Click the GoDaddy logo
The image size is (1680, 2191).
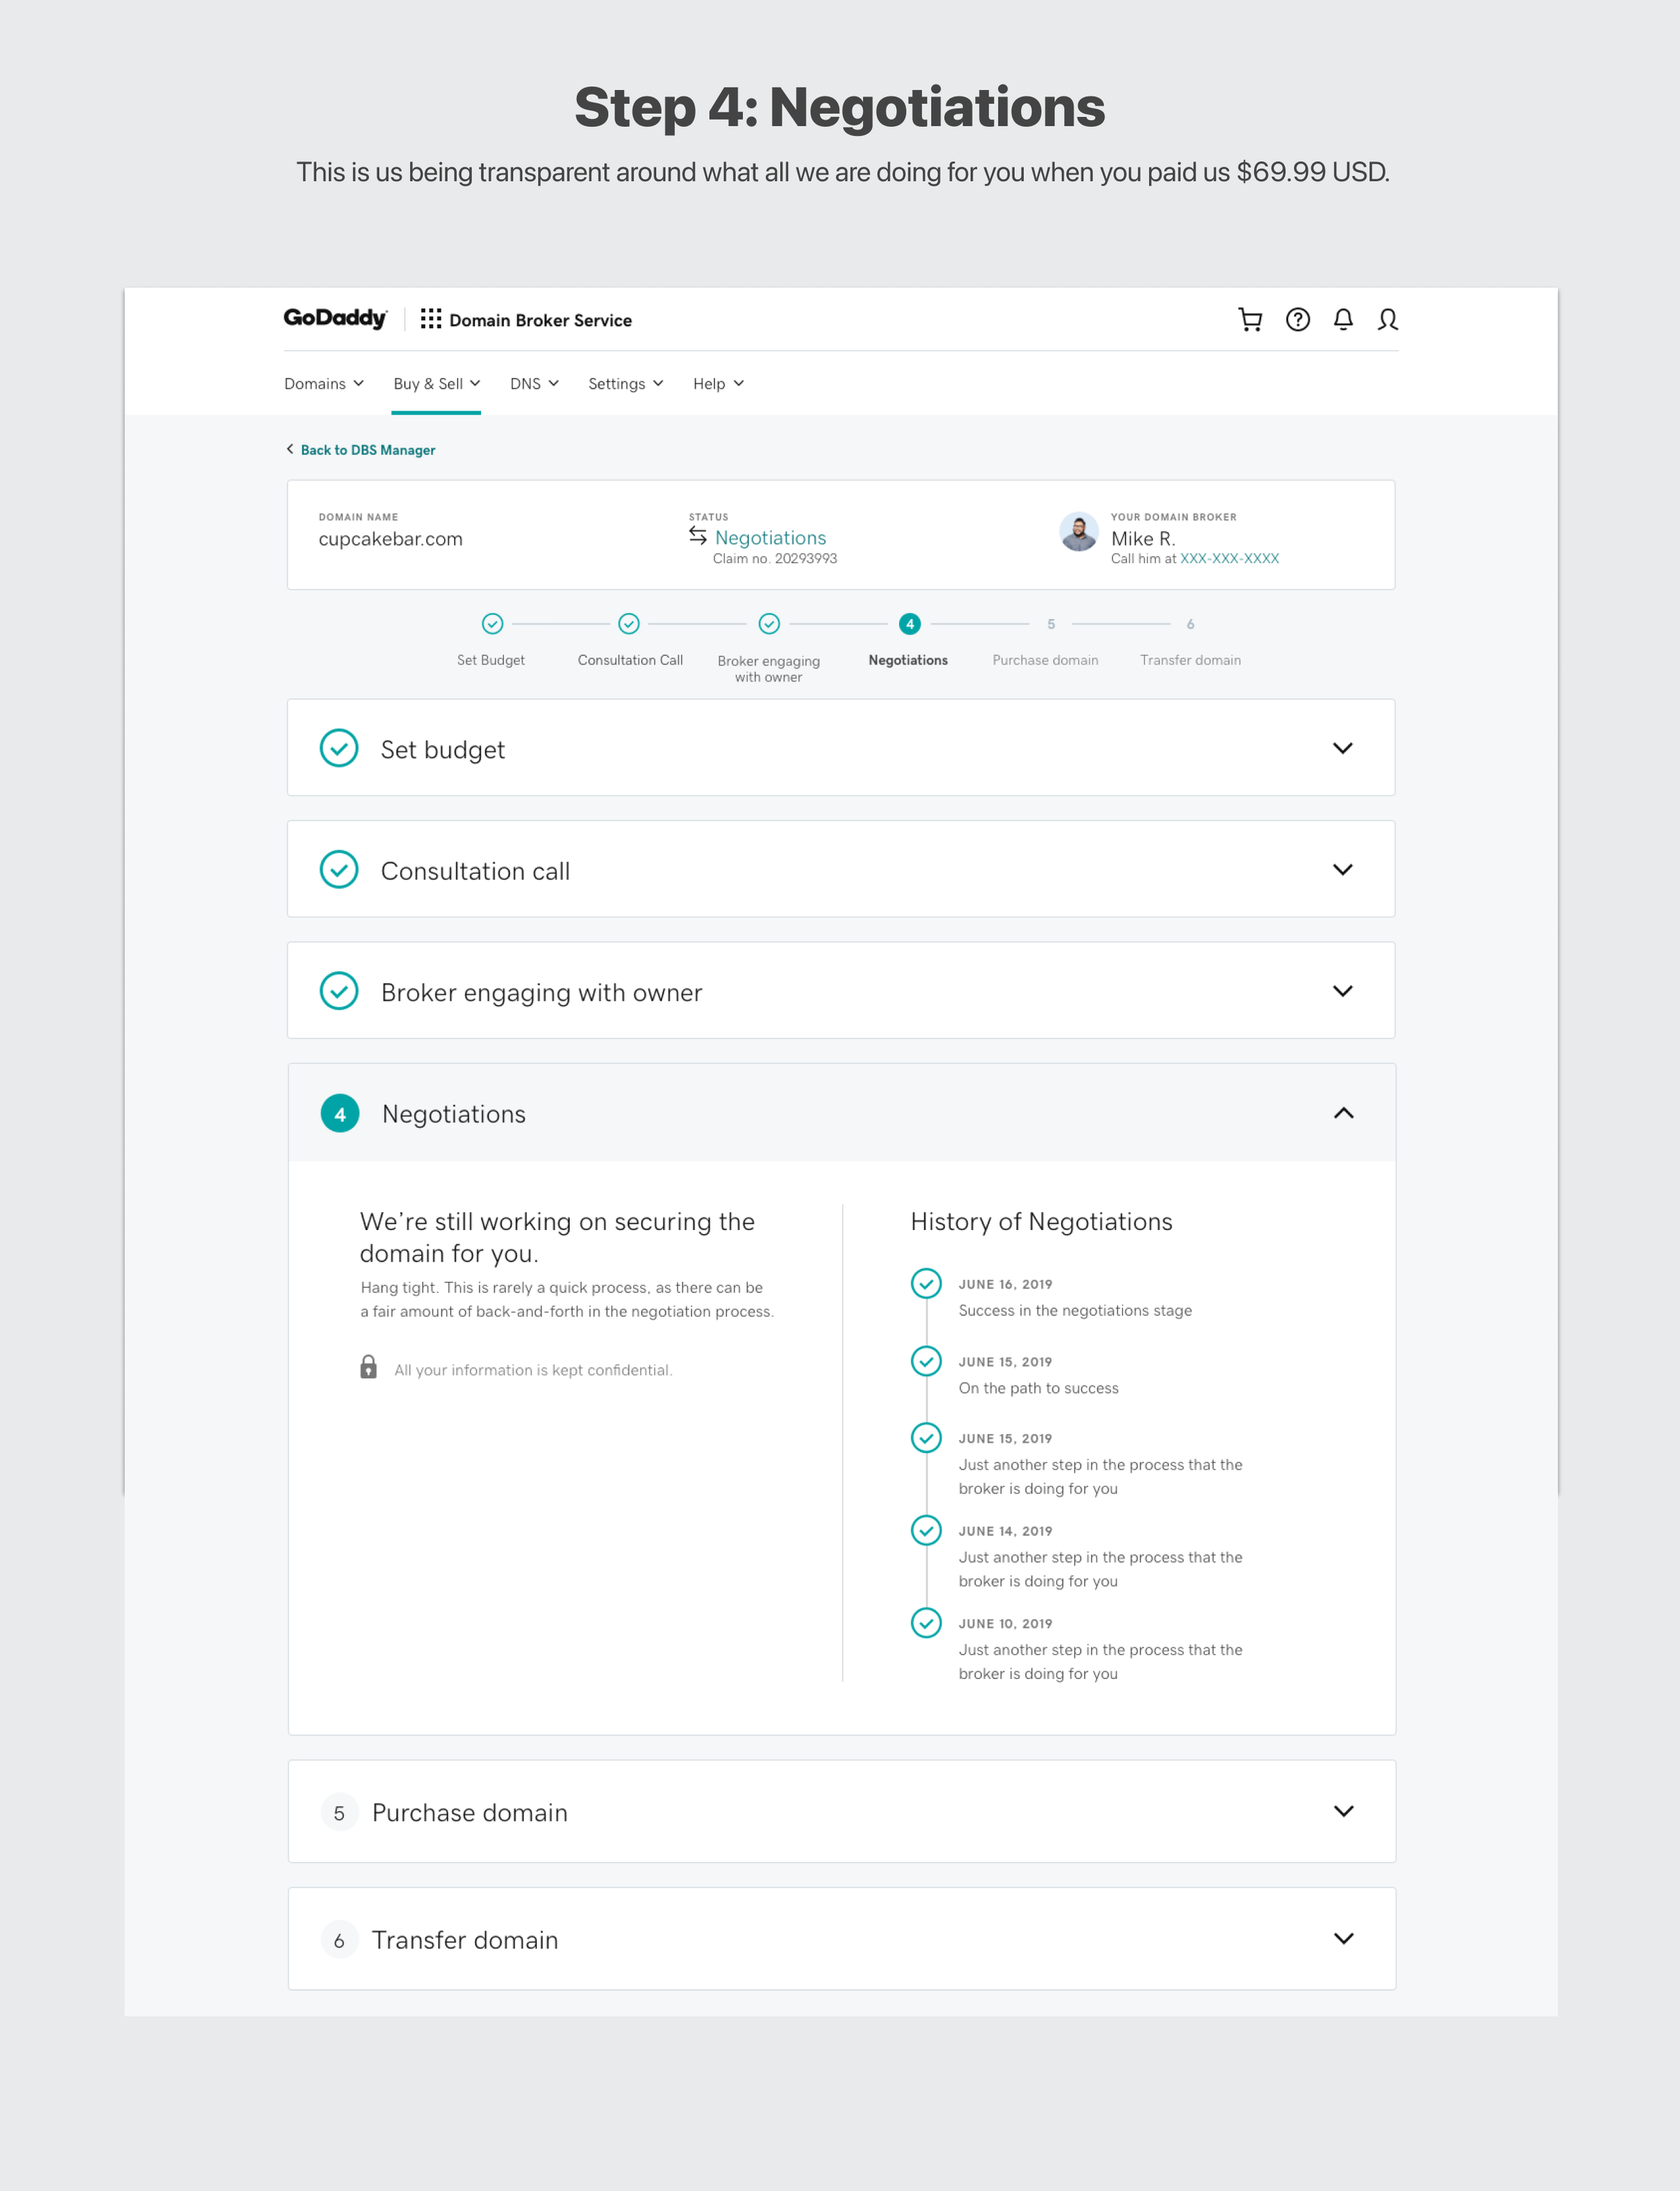(x=335, y=318)
